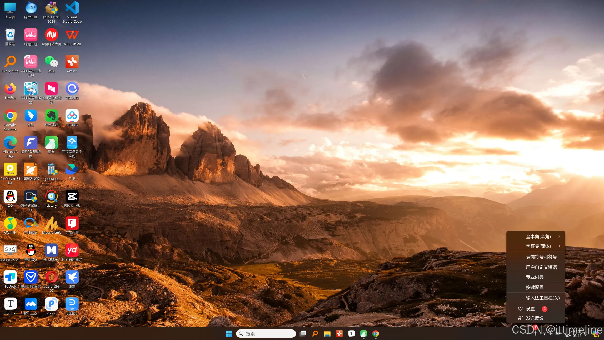Image resolution: width=604 pixels, height=340 pixels.
Task: Expand the 字符集(简体) submenu
Action: [538, 246]
